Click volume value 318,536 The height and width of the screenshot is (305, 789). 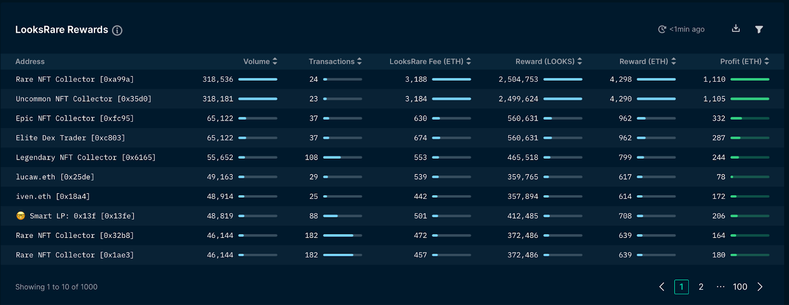(218, 79)
